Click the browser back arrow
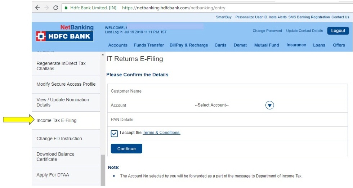Viewport: 353px width, 188px height. pos(37,8)
